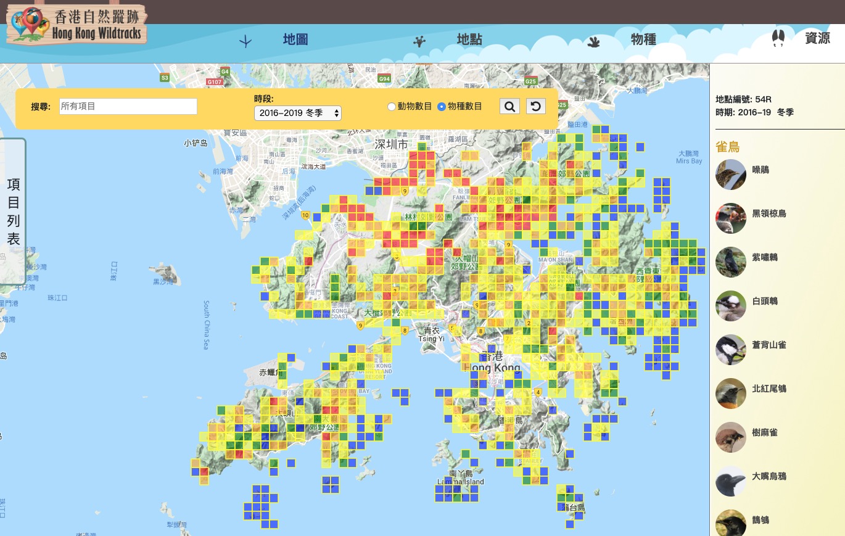Click the 蒼背山雀 bird thumbnail
The image size is (845, 536).
coord(731,349)
